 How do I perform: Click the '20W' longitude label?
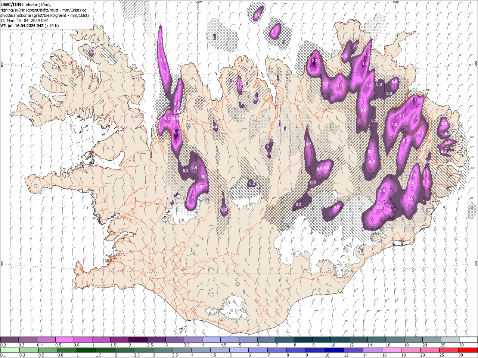pos(199,2)
